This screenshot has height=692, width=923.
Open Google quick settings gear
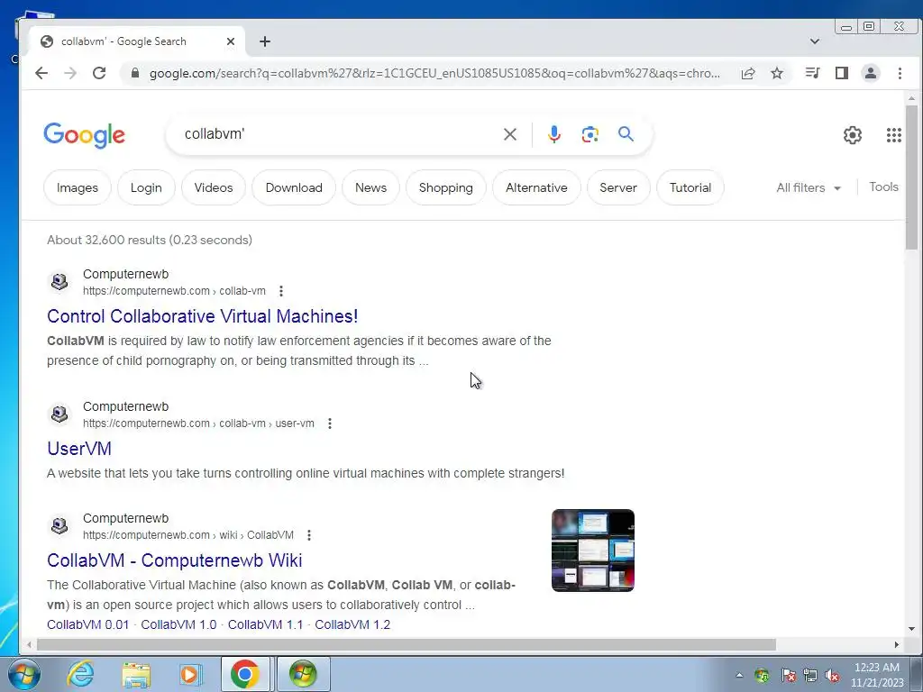(853, 135)
